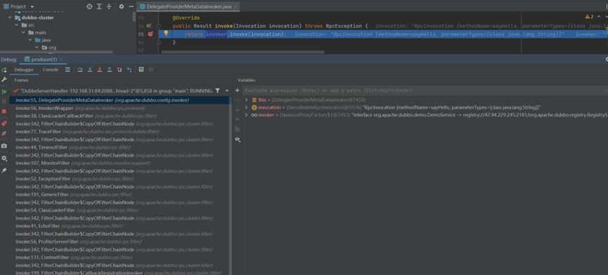
Task: Select frame invoke:41, EchoFilter
Action: [119, 226]
